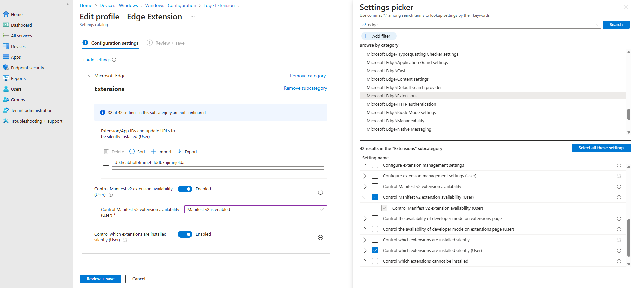Screen dimensions: 636x288
Task: Expand Control which extensions are installed silently (User) row
Action: click(x=365, y=250)
